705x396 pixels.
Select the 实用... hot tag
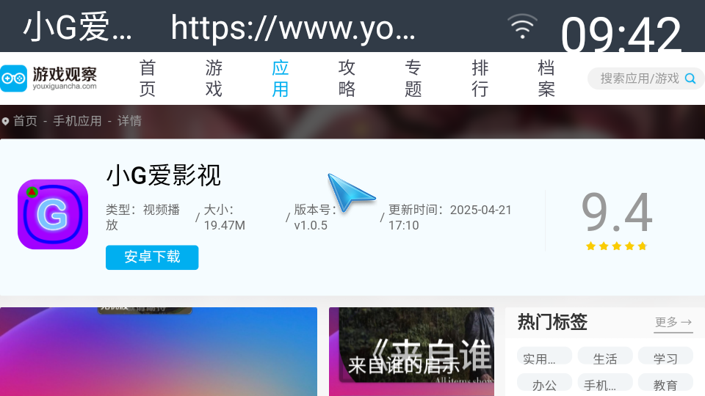544,357
